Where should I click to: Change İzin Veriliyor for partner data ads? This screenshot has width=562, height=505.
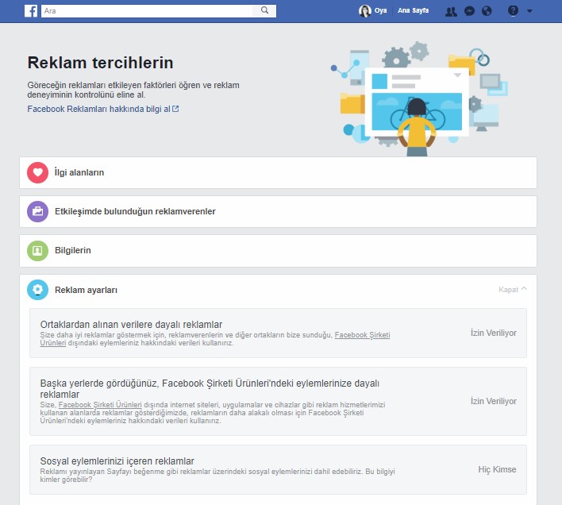[x=494, y=333]
